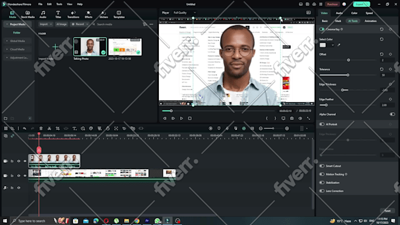Toggle the Stabilization switch
Viewport: 400px width, 225px height.
(322, 183)
